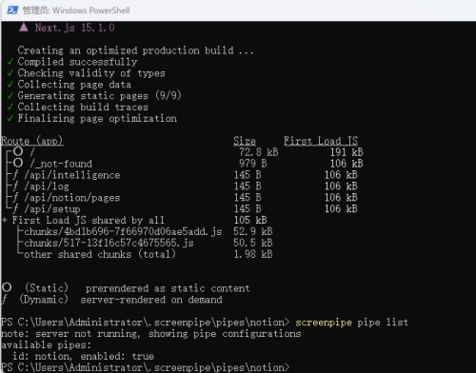Click the "Size" column header

245,141
